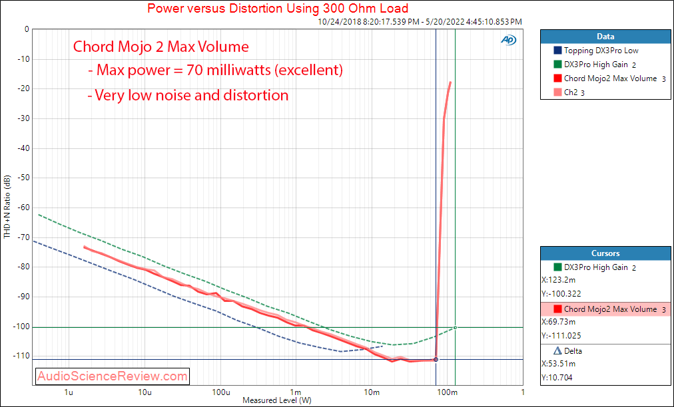This screenshot has height=407, width=674.
Task: Select DX3Pro High Gain label in Data legend
Action: tap(596, 65)
